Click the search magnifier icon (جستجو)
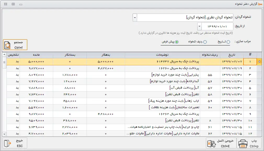This screenshot has height=151, width=264. [x=8, y=45]
